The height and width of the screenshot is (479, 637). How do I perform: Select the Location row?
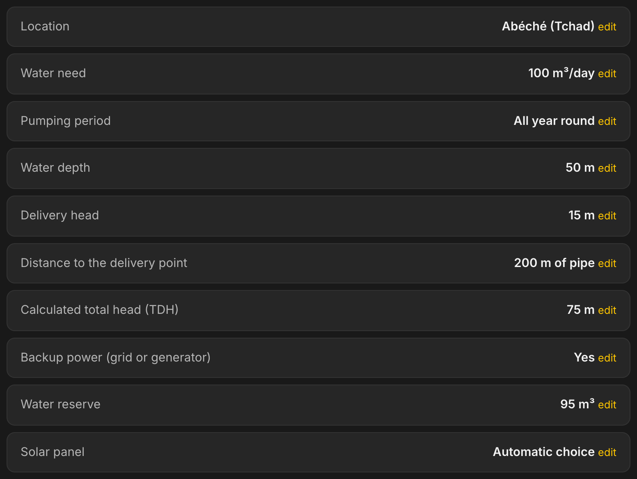[318, 27]
